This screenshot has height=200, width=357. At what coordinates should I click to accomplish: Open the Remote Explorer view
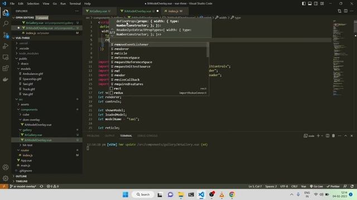(6, 57)
